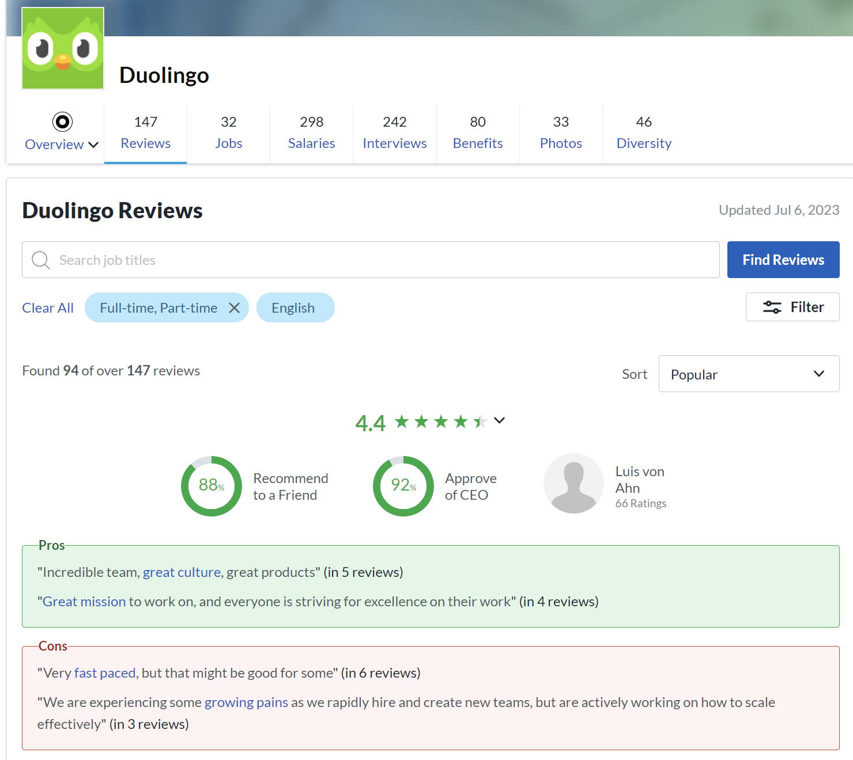View the 242 Interviews tab
Viewport: 853px width, 760px height.
[x=395, y=133]
